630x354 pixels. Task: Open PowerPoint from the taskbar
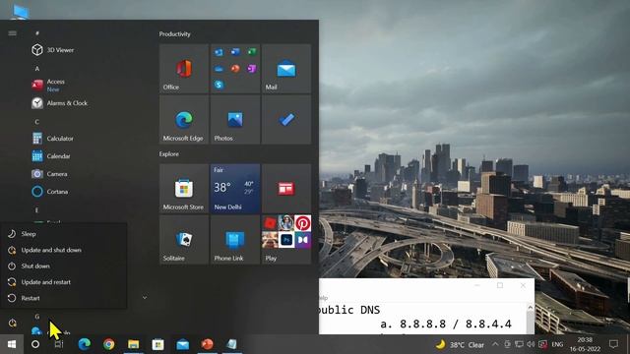[x=207, y=344]
